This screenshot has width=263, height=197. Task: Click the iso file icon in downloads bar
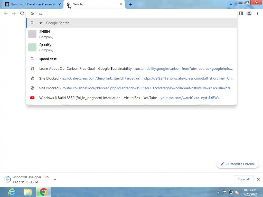(x=7, y=179)
